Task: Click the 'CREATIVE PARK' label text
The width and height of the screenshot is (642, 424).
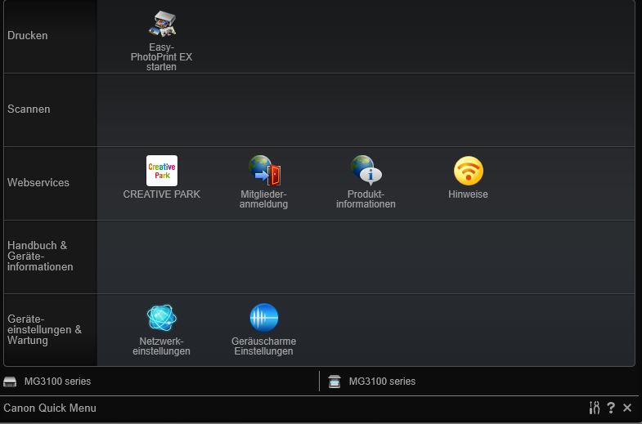Action: click(162, 194)
